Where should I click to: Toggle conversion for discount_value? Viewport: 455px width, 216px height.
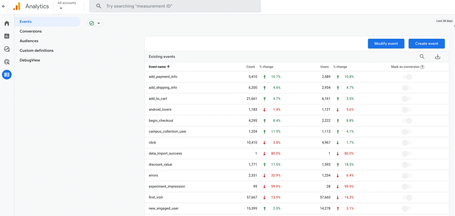(407, 165)
